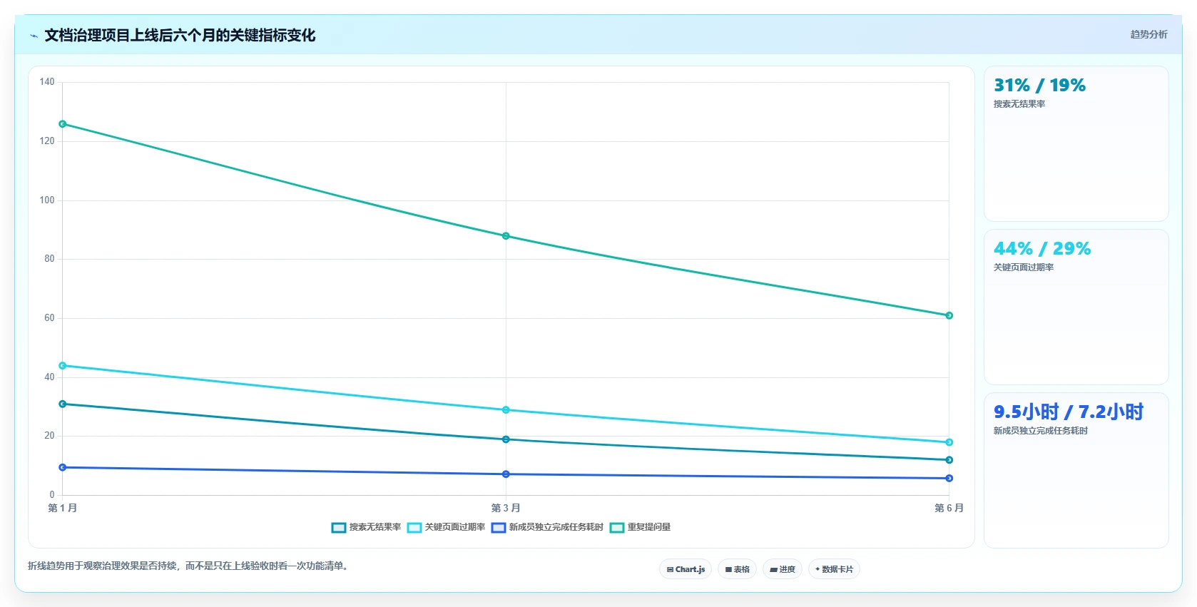Toggle the 新成员独立完成任务耗时 legend label

(556, 527)
